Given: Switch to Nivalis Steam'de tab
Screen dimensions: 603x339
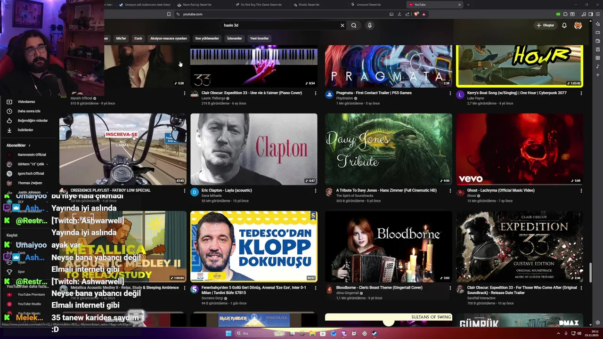Looking at the screenshot, I should [x=319, y=5].
